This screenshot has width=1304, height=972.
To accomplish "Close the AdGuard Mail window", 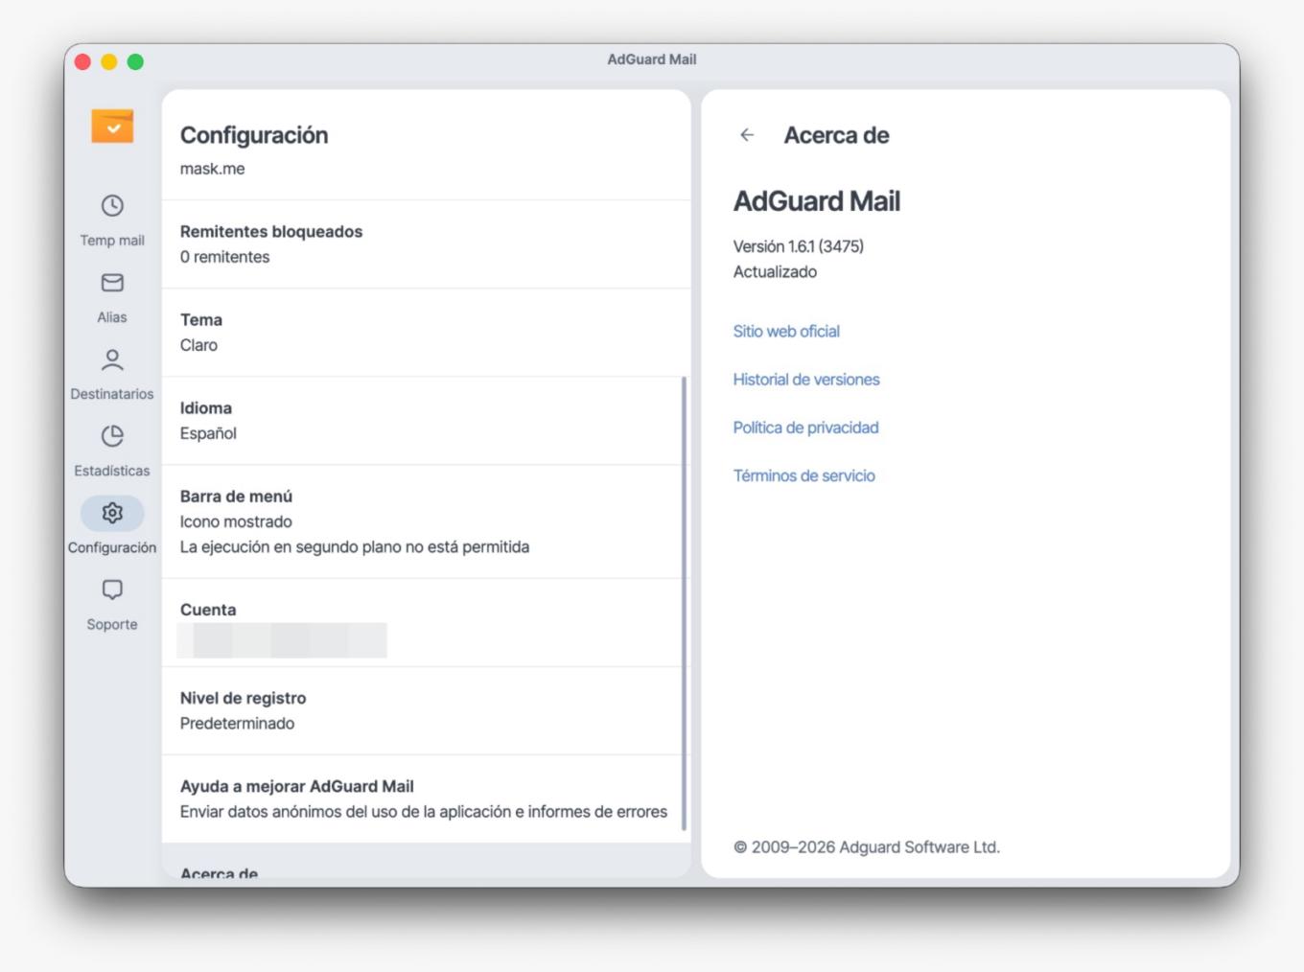I will pyautogui.click(x=82, y=61).
